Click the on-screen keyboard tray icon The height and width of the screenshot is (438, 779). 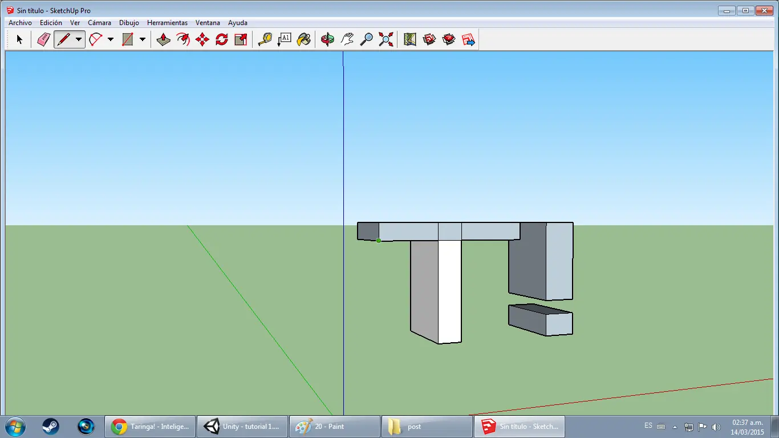[661, 427]
